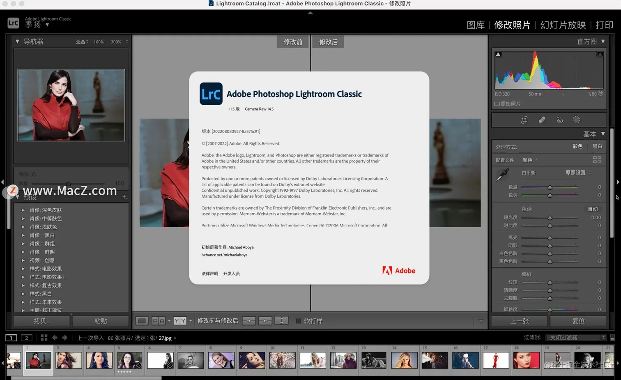Toggle shadow clipping indicator in histogram
Screen dimensions: 621x380
[x=498, y=54]
